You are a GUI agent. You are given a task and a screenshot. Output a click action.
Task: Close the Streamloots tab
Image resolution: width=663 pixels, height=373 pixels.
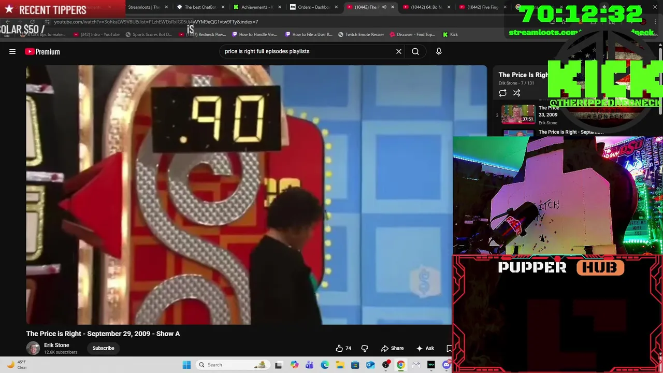166,7
